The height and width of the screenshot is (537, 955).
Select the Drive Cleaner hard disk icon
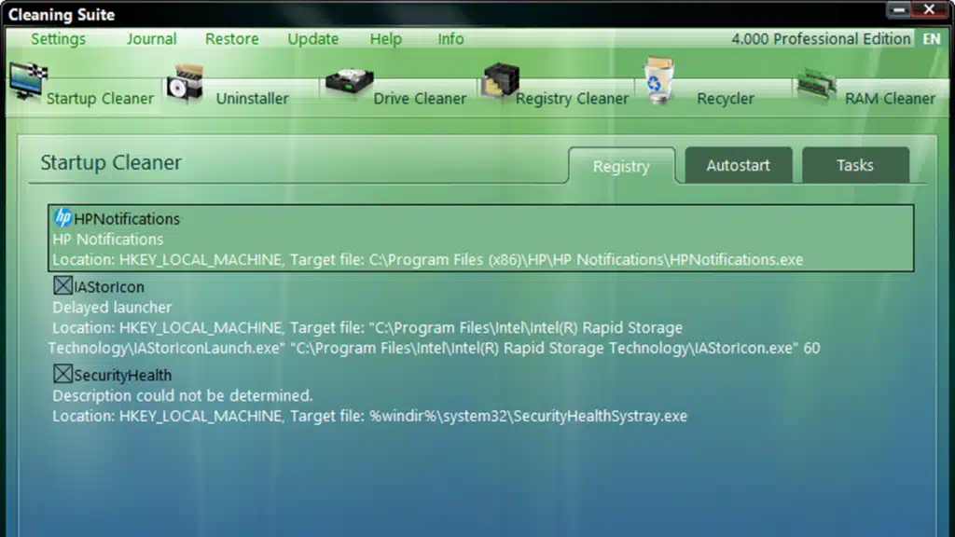pyautogui.click(x=349, y=82)
